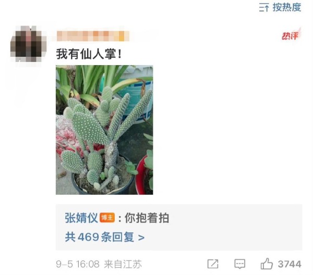313x275 pixels.
Task: Expand all 469 replies
Action: coord(105,237)
